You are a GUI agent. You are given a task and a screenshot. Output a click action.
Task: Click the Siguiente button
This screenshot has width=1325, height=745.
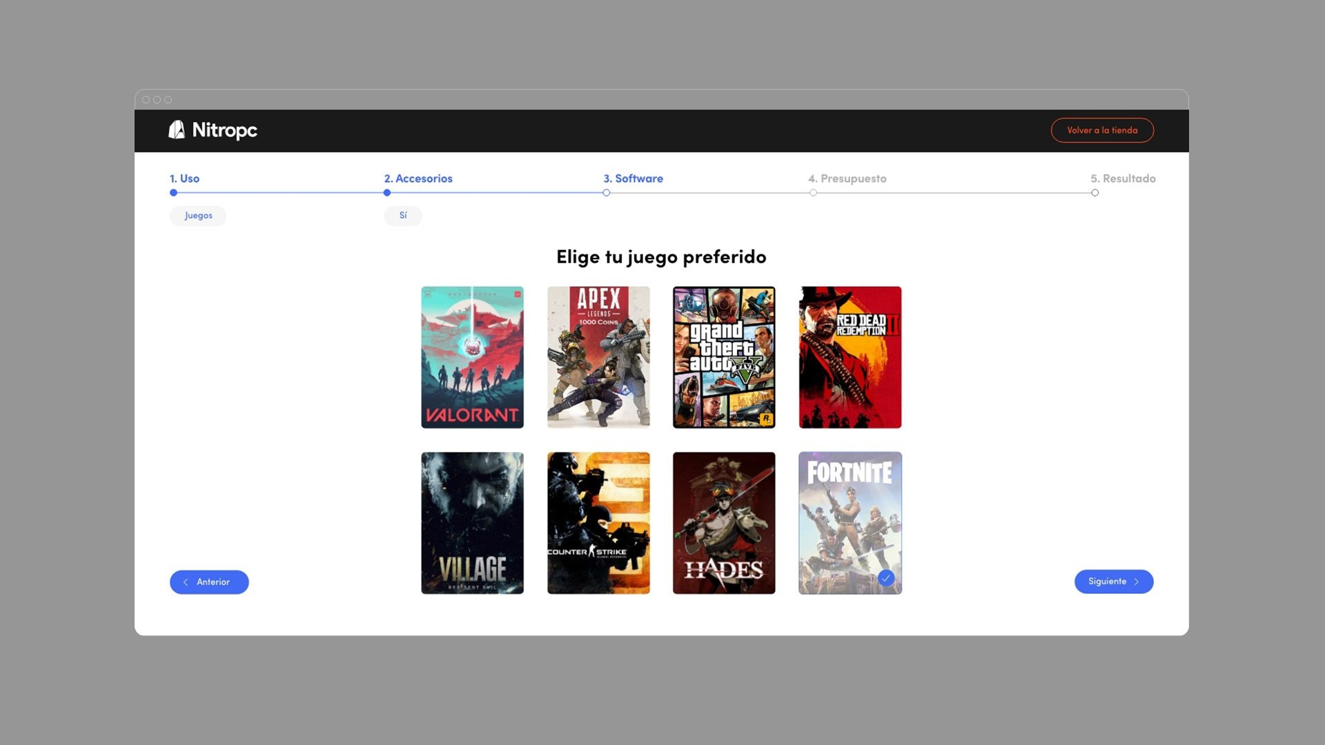[1114, 582]
